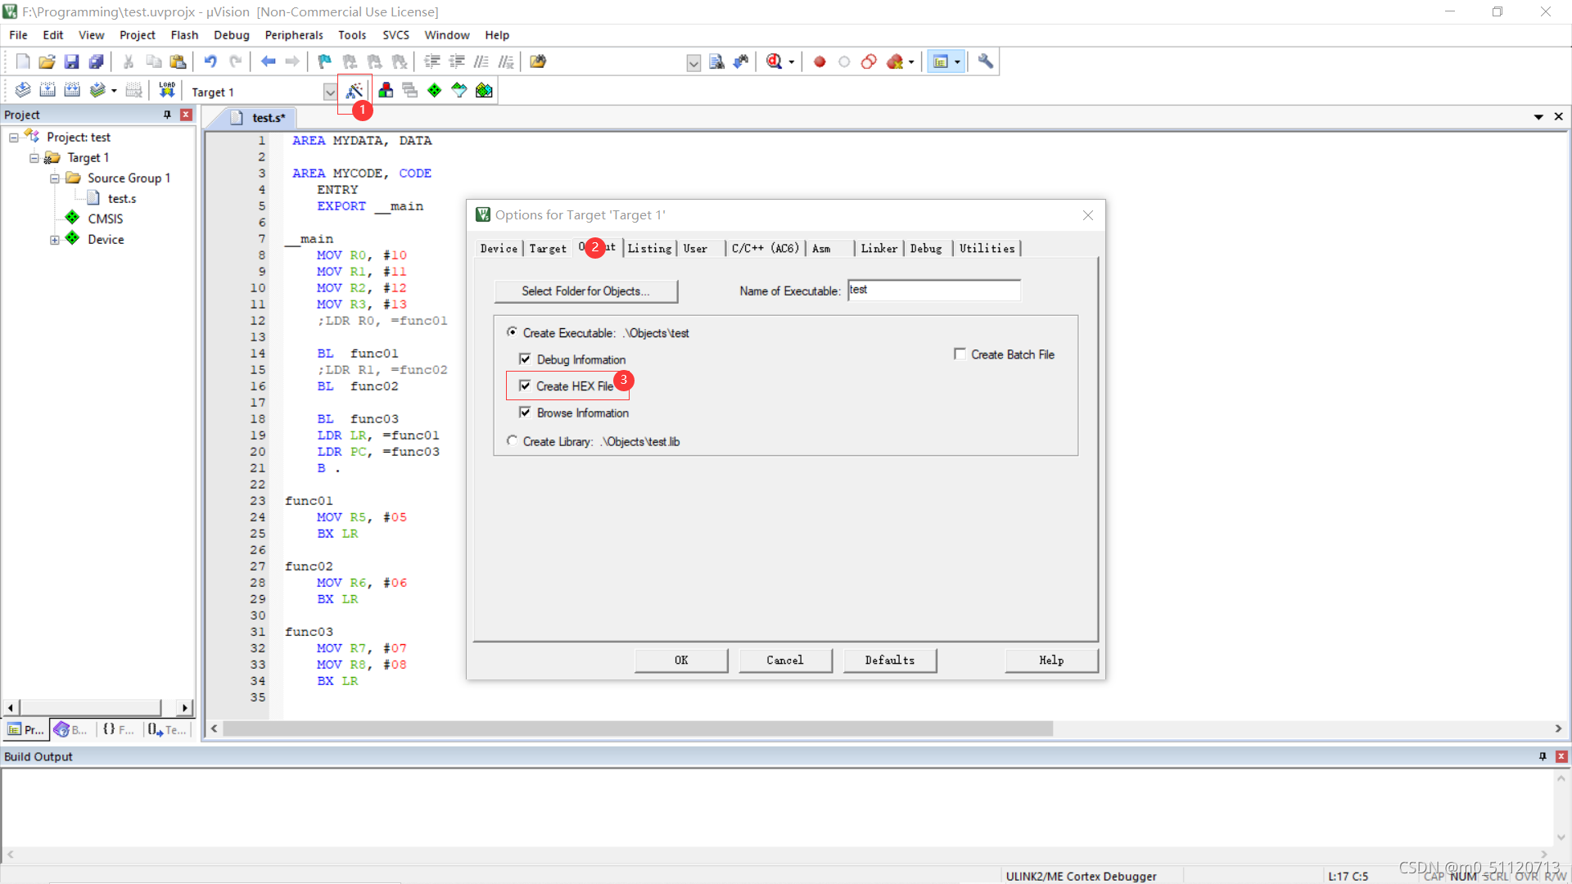
Task: Switch to Linker tab in options
Action: [x=879, y=248]
